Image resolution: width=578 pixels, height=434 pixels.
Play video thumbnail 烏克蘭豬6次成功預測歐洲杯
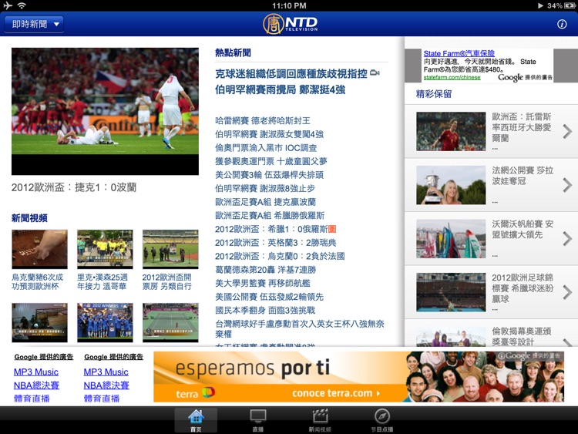39,249
